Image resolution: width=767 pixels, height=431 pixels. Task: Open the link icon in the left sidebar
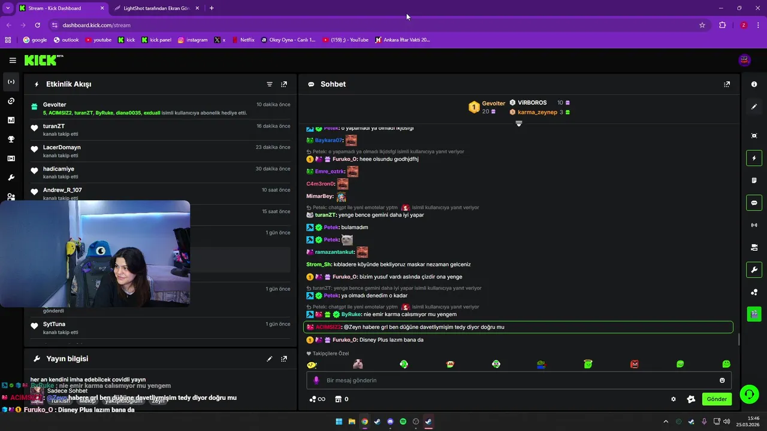[x=11, y=101]
